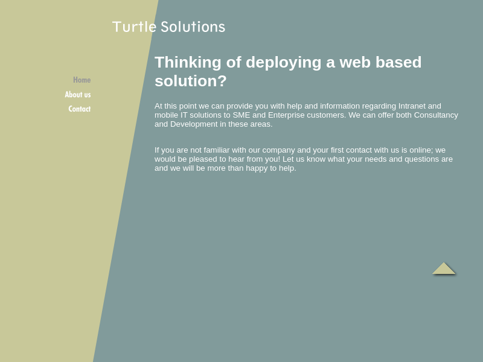Click the word 'Enterprise' in the first paragraph
483x362 pixels.
[287, 115]
